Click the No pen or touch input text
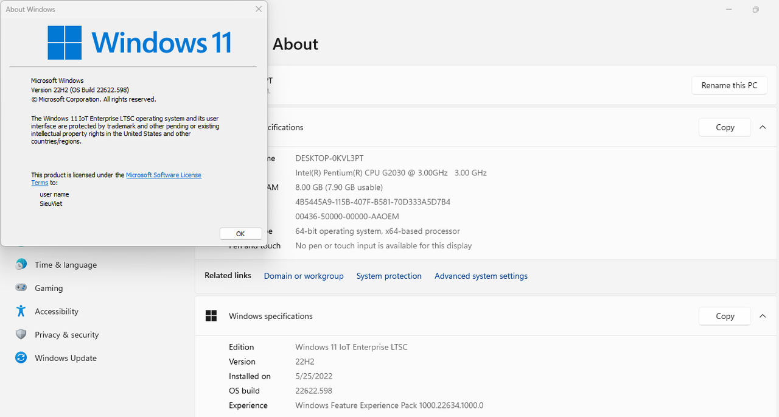779x417 pixels. point(383,246)
